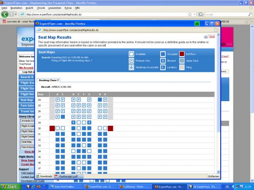
Task: Click the green icon in popup title bar
Action: tap(197, 24)
